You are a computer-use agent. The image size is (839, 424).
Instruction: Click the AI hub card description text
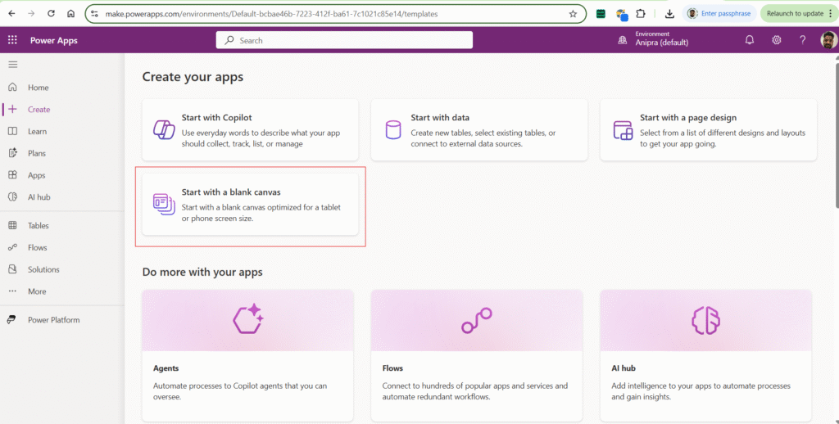pos(701,391)
